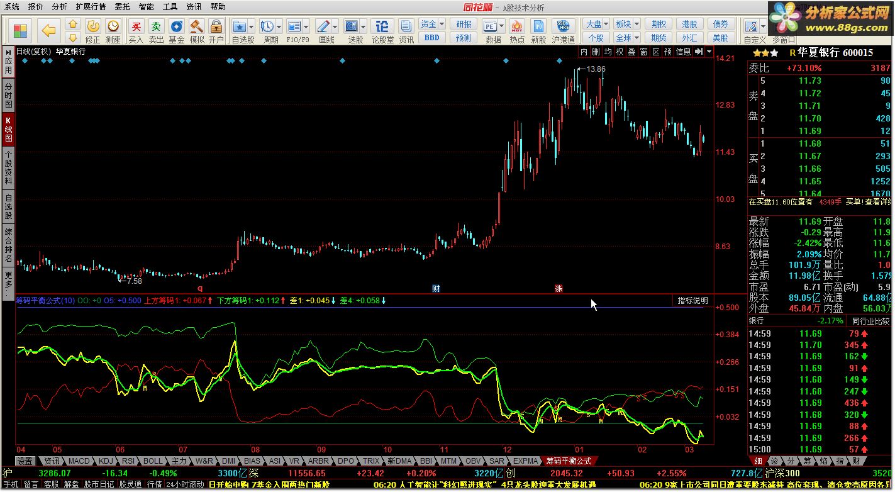The image size is (895, 492).
Task: Click the BBD button
Action: (432, 38)
